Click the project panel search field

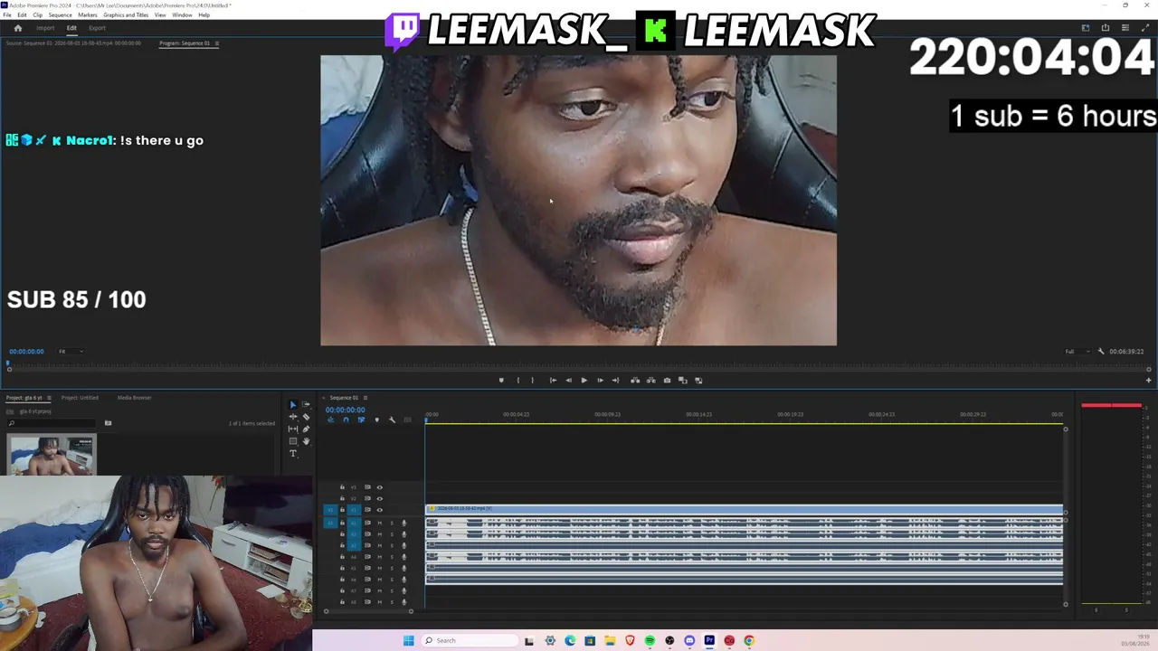tap(51, 423)
